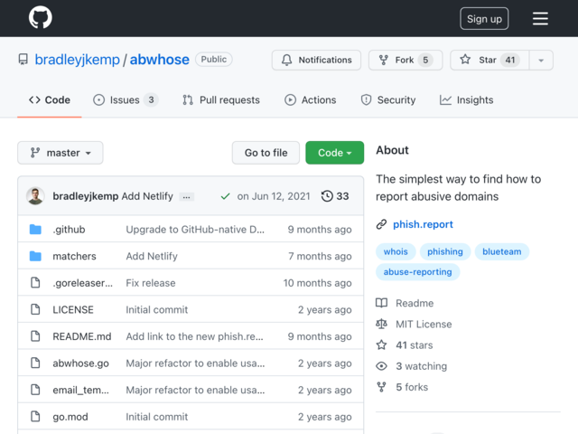Viewport: 578px width, 434px height.
Task: Open the hamburger navigation menu
Action: pos(540,18)
